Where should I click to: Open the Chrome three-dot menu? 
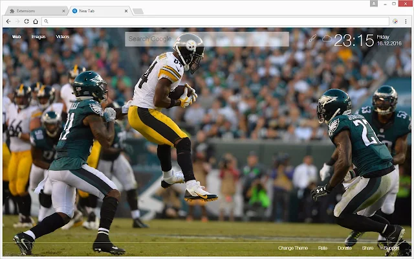[x=406, y=21]
